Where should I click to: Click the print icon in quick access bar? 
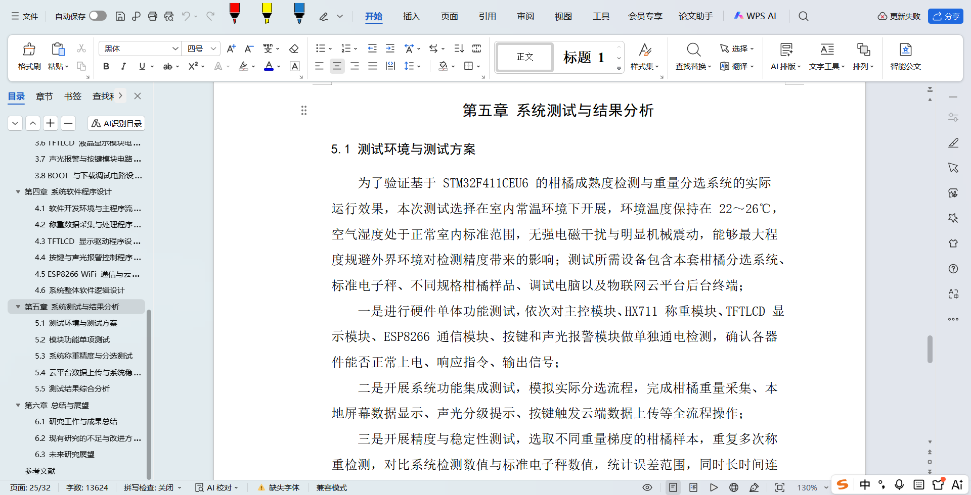tap(152, 16)
